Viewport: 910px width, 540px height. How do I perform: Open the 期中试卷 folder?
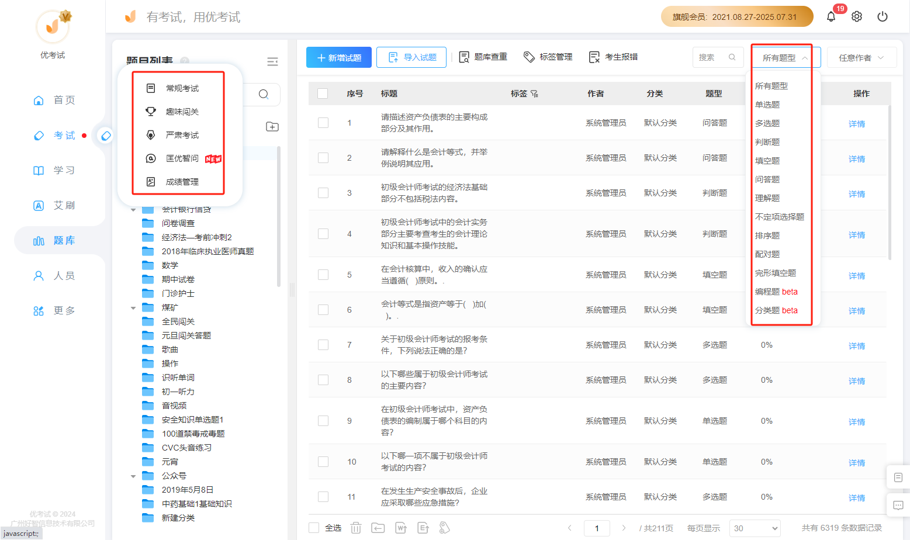click(178, 279)
